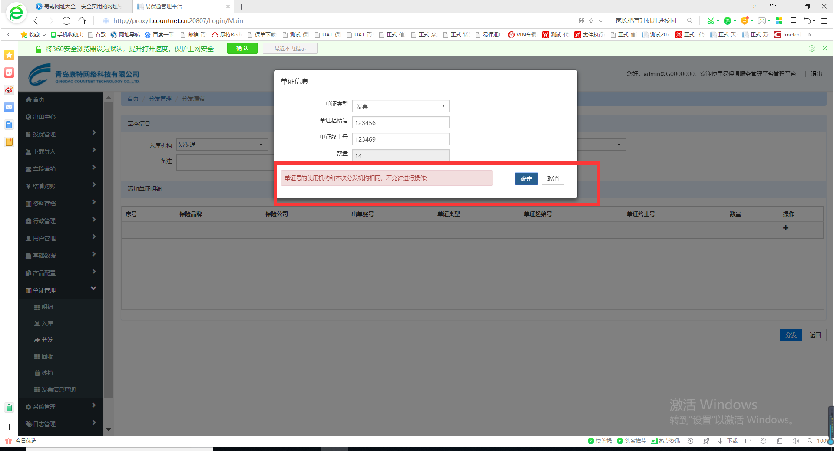Open 头条推荐 in status bar
This screenshot has height=451, width=834.
(631, 441)
